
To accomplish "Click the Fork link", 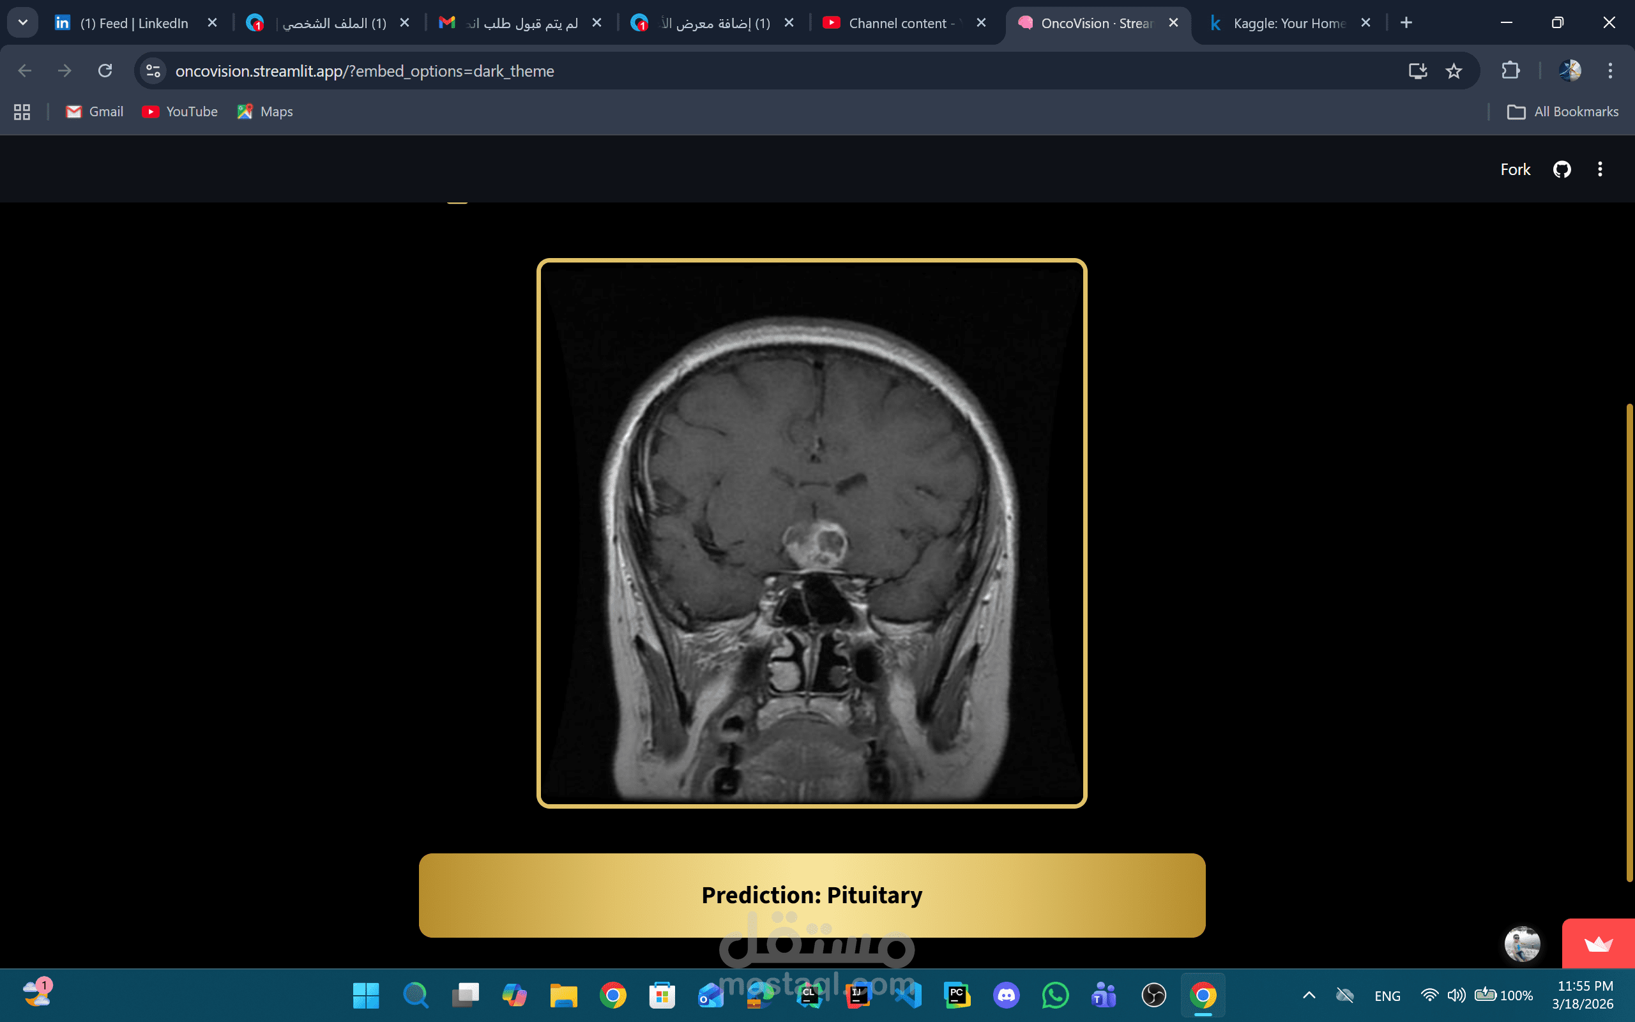I will pyautogui.click(x=1515, y=169).
